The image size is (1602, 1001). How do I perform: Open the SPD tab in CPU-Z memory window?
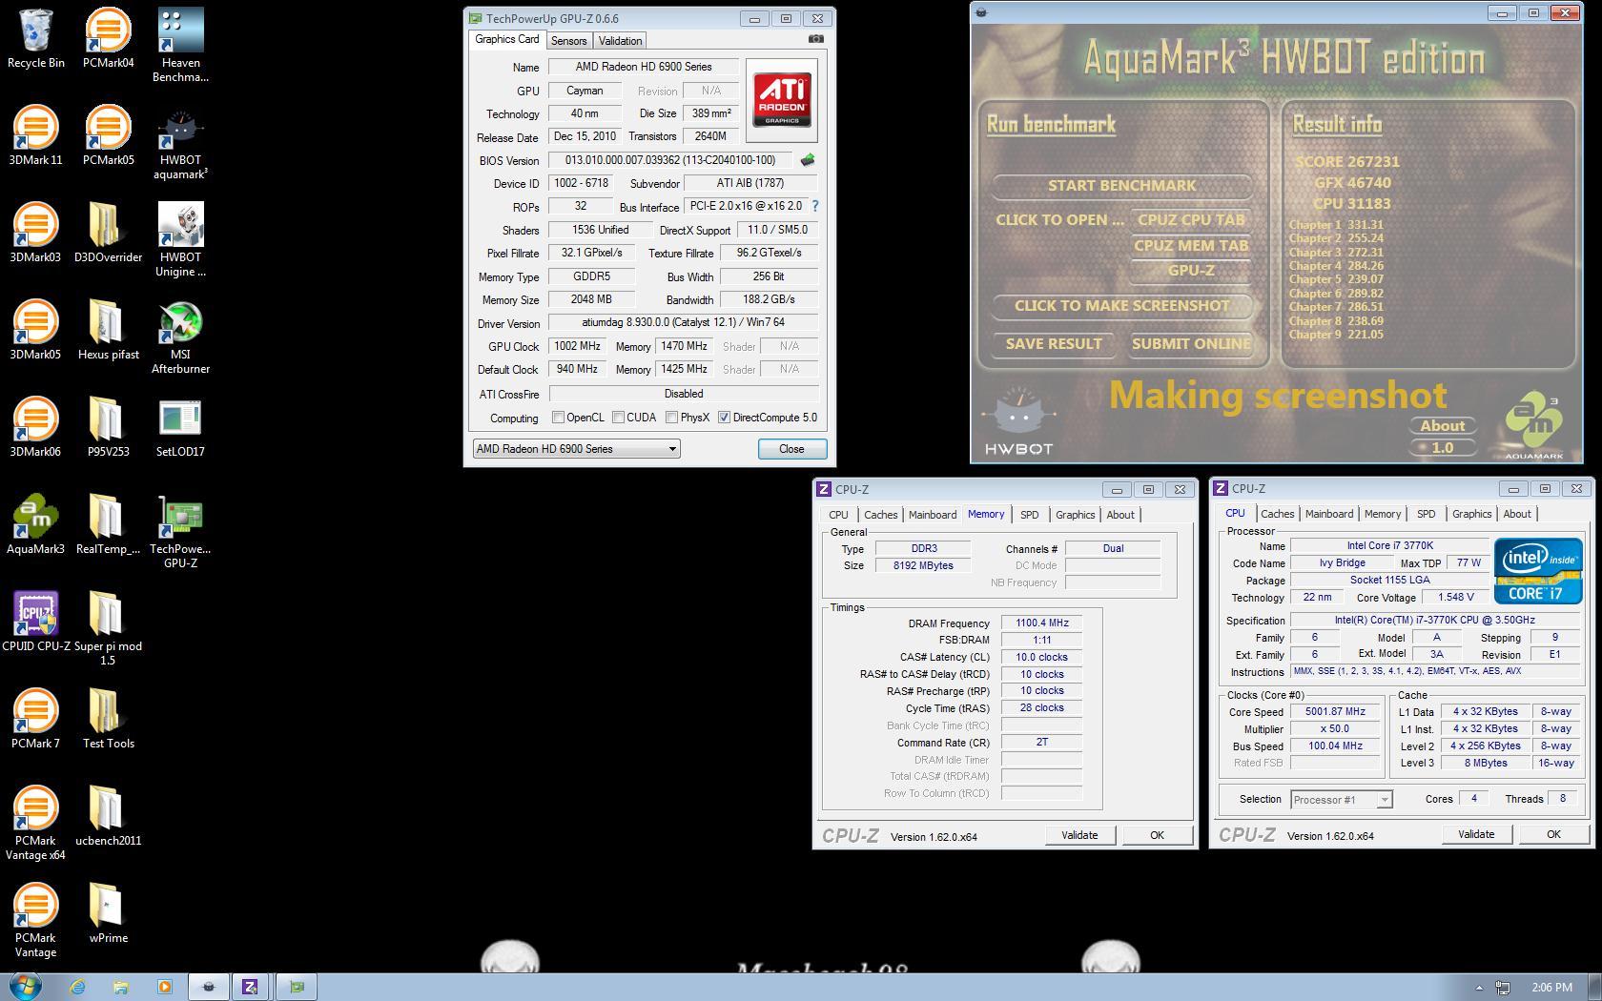pyautogui.click(x=1029, y=515)
